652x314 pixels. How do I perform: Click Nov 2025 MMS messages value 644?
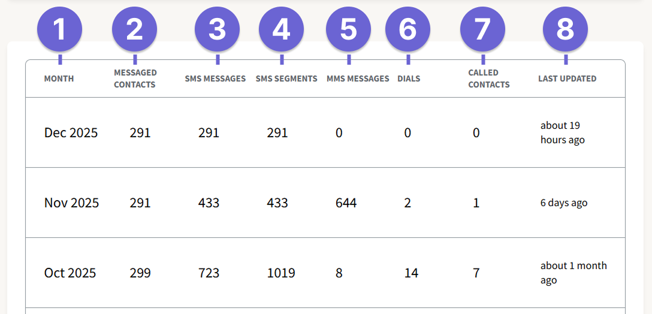(346, 203)
